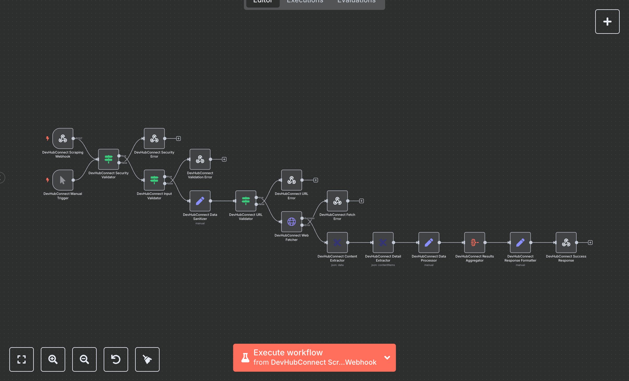Open the DevHubConnect Manual Trigger node

pos(63,180)
